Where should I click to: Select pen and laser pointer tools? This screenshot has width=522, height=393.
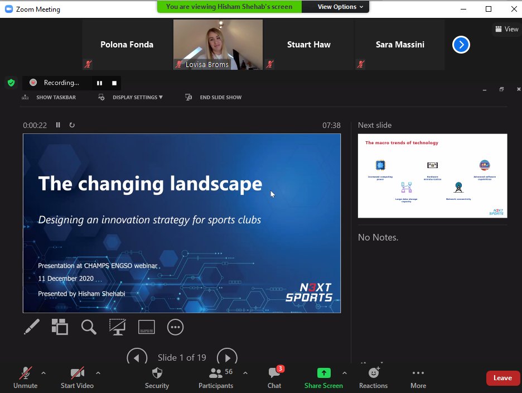click(32, 327)
